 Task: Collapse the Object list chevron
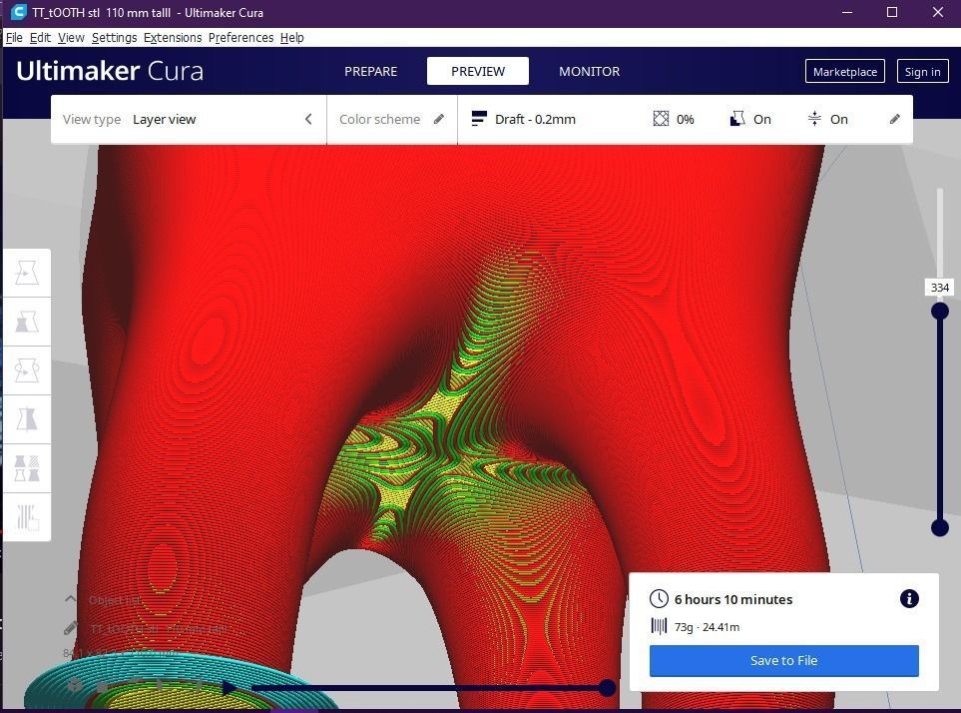coord(71,599)
